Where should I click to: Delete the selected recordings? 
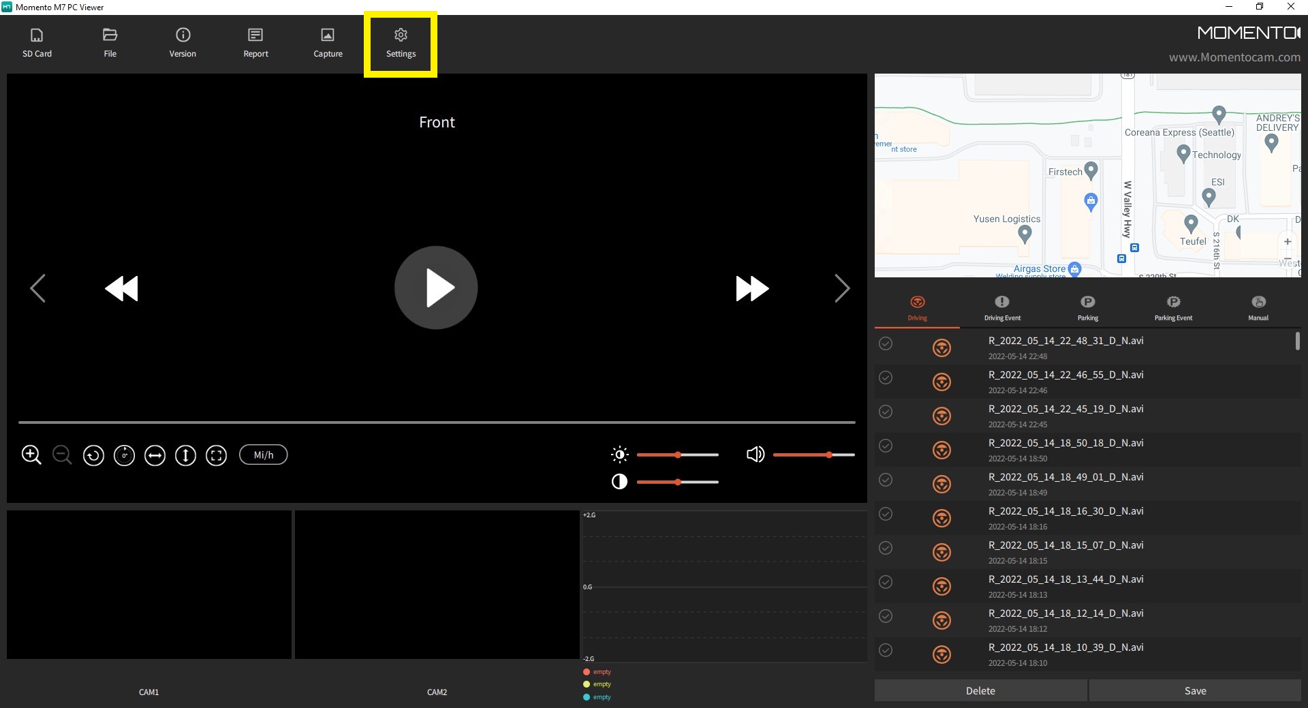pyautogui.click(x=980, y=690)
